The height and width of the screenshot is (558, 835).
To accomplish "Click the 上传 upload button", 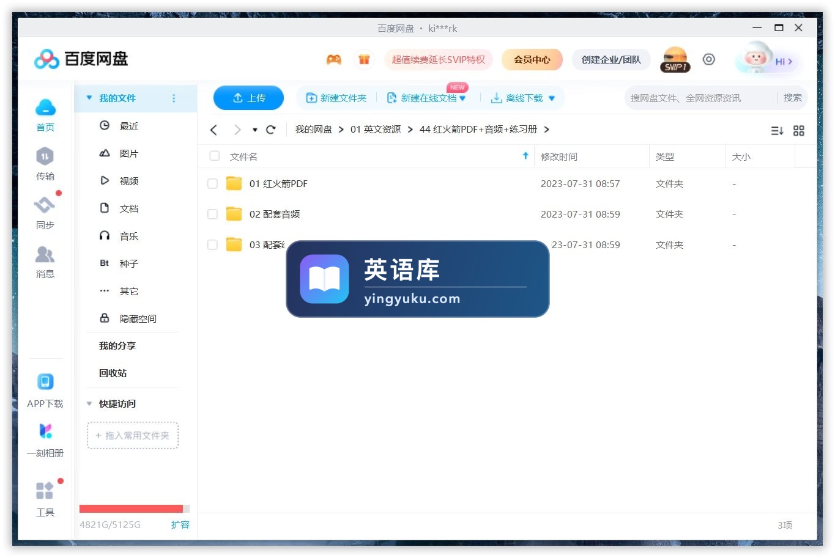I will tap(248, 98).
